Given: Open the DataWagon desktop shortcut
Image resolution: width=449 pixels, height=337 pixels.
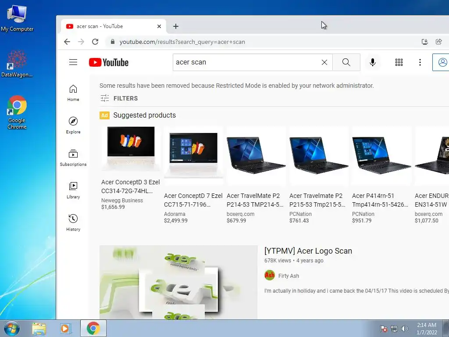Looking at the screenshot, I should pyautogui.click(x=17, y=64).
